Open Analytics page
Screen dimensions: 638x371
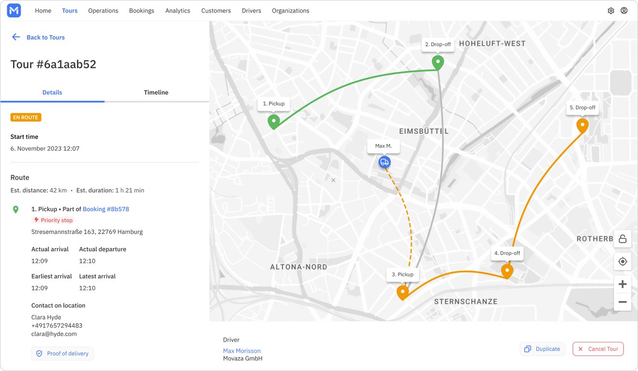click(178, 11)
